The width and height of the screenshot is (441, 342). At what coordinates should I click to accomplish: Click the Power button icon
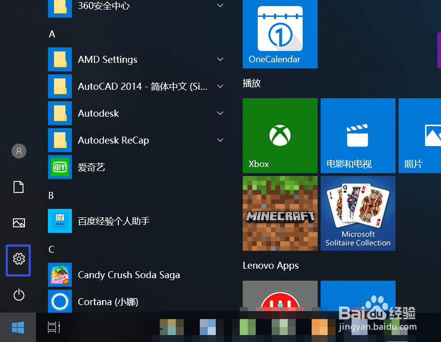click(19, 295)
